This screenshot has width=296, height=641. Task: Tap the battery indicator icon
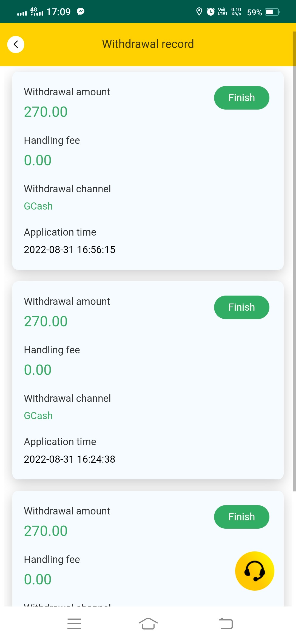(272, 12)
